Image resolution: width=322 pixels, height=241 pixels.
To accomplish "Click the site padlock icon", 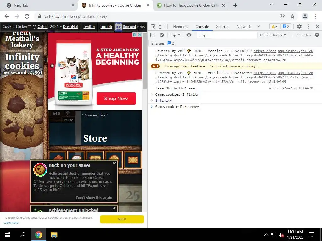I will 40,16.
